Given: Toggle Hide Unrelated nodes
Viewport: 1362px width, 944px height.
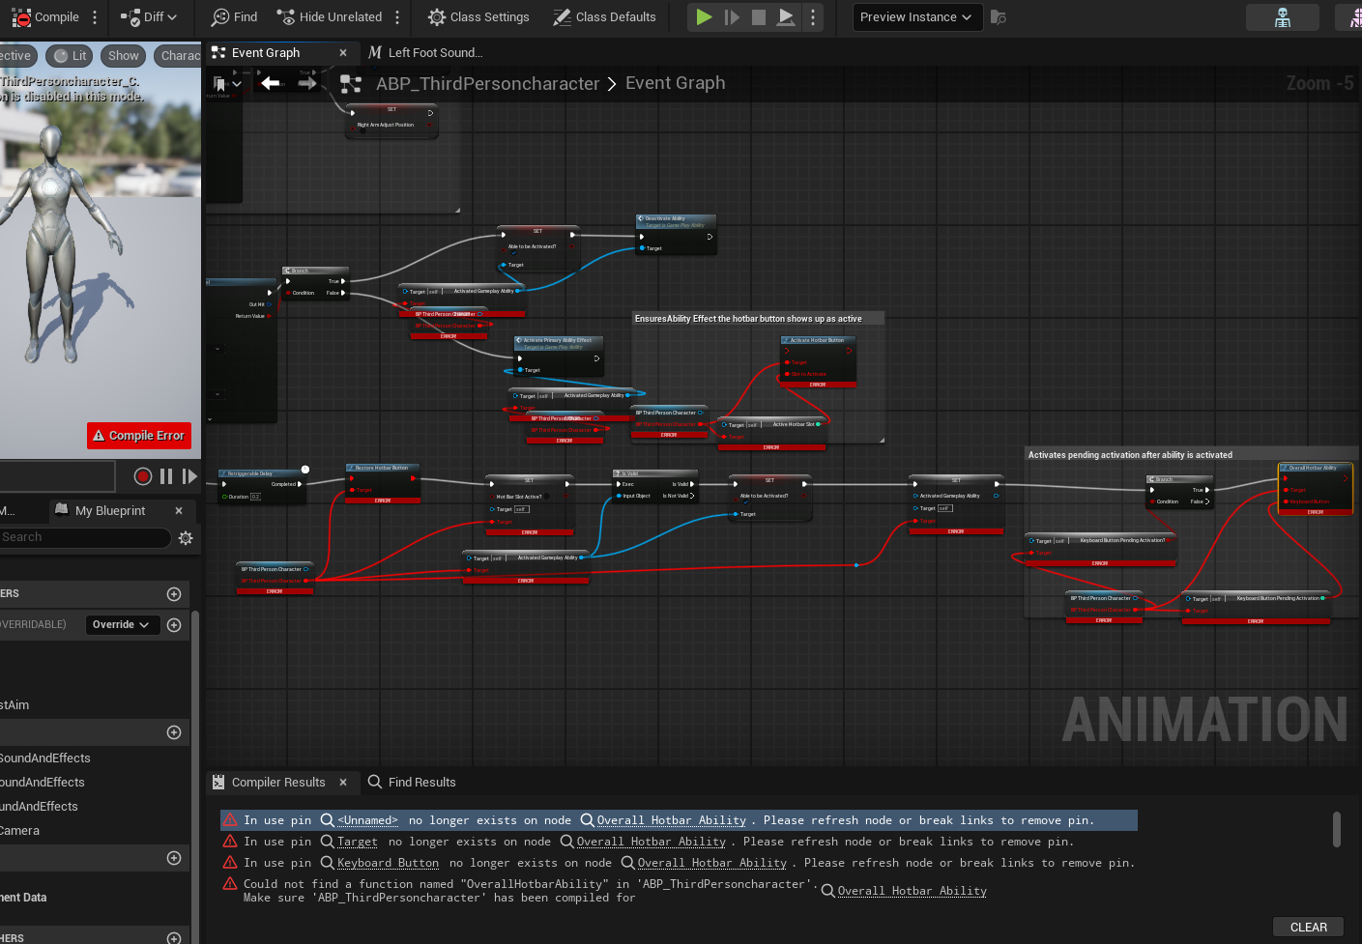Looking at the screenshot, I should click(x=330, y=17).
